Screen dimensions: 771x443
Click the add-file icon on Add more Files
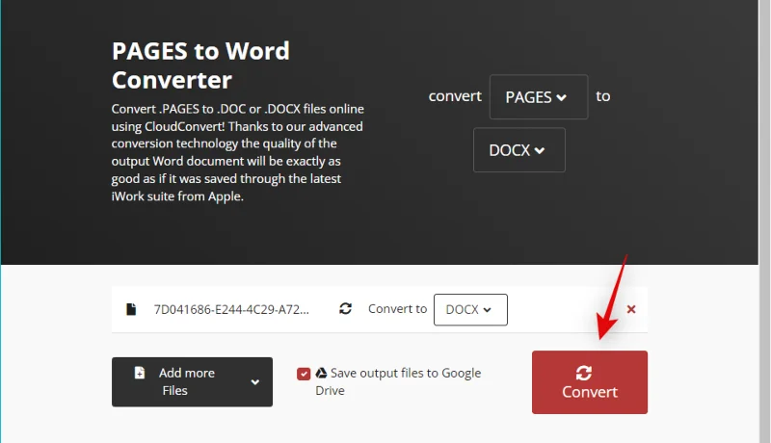tap(140, 373)
